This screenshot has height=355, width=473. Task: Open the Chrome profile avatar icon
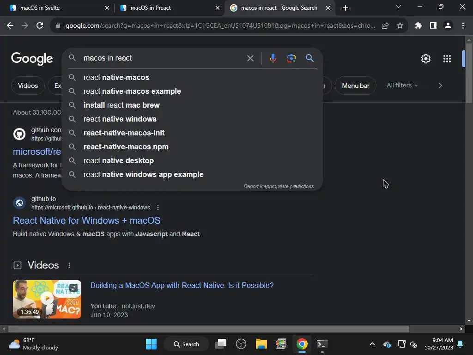448,26
